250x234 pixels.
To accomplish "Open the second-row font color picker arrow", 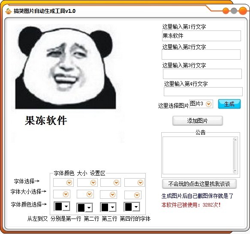I will point(89,208).
